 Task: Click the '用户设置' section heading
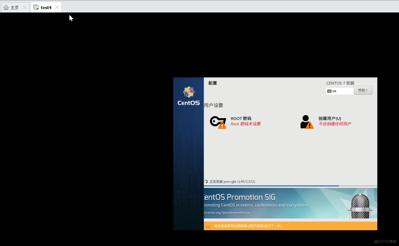coord(214,105)
